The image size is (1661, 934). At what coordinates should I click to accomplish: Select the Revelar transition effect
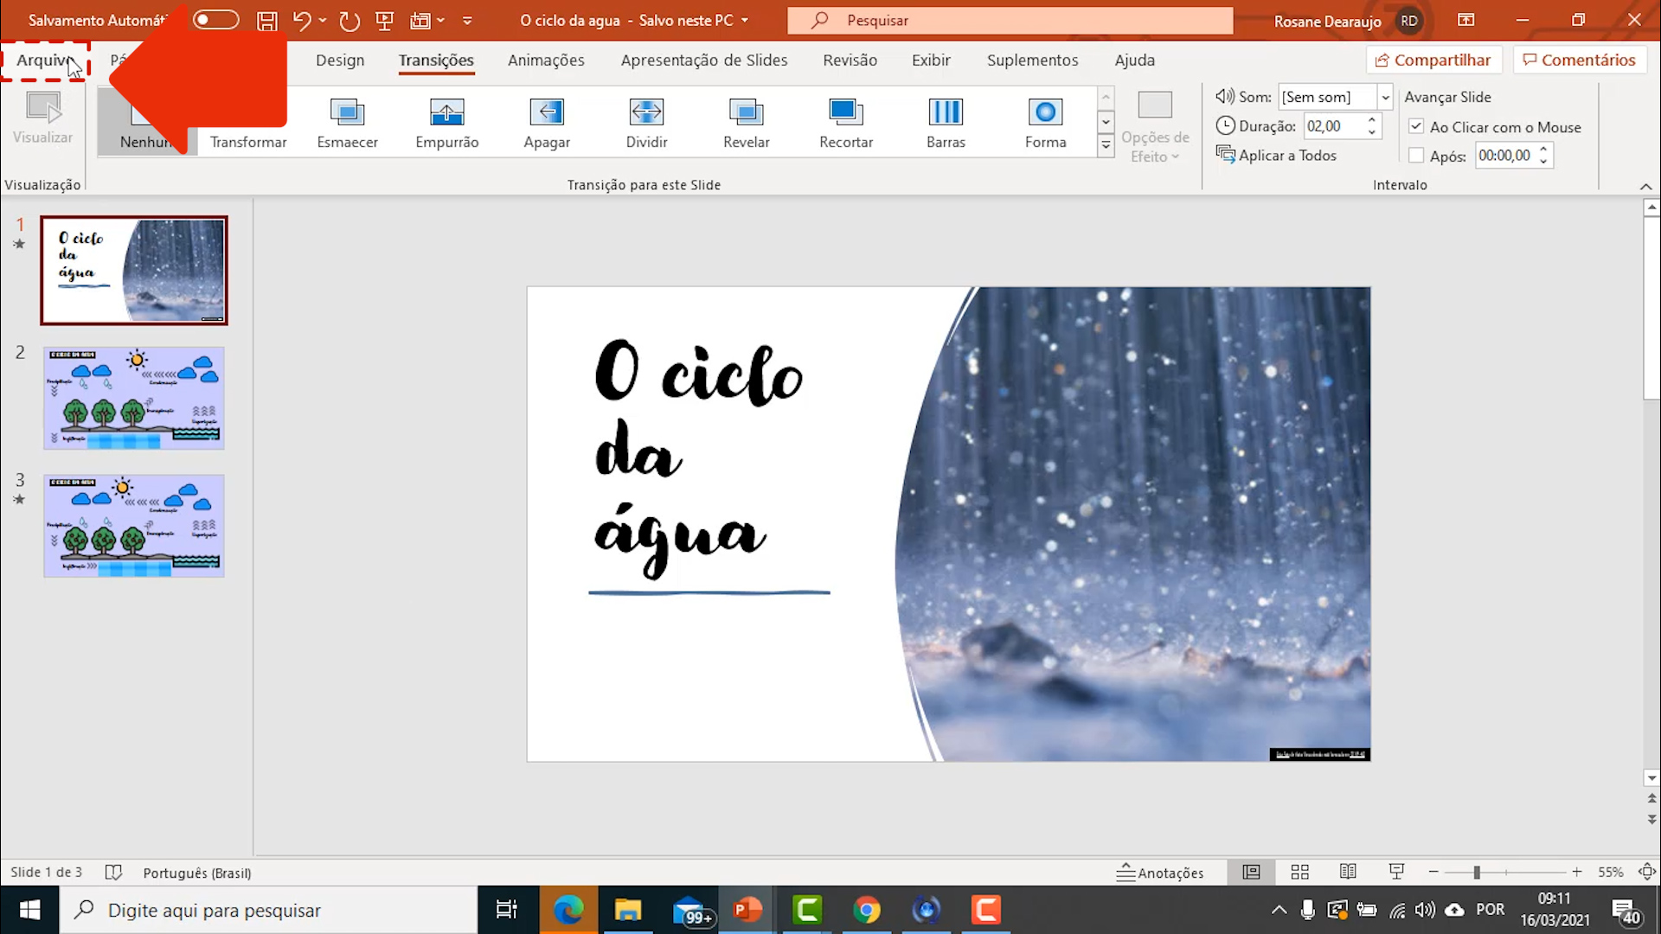[746, 122]
